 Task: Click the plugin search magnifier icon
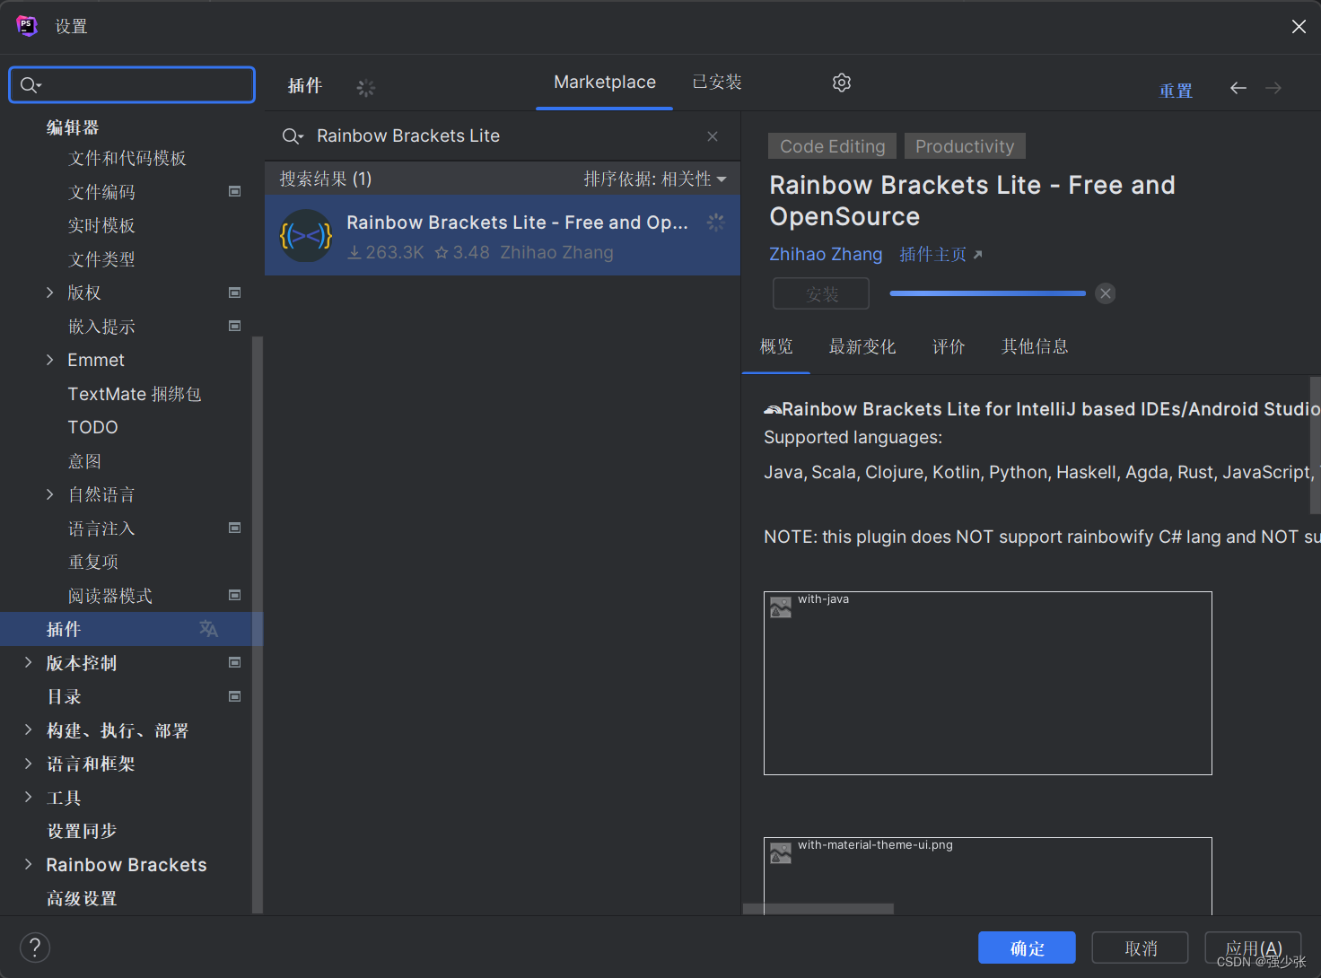point(293,136)
